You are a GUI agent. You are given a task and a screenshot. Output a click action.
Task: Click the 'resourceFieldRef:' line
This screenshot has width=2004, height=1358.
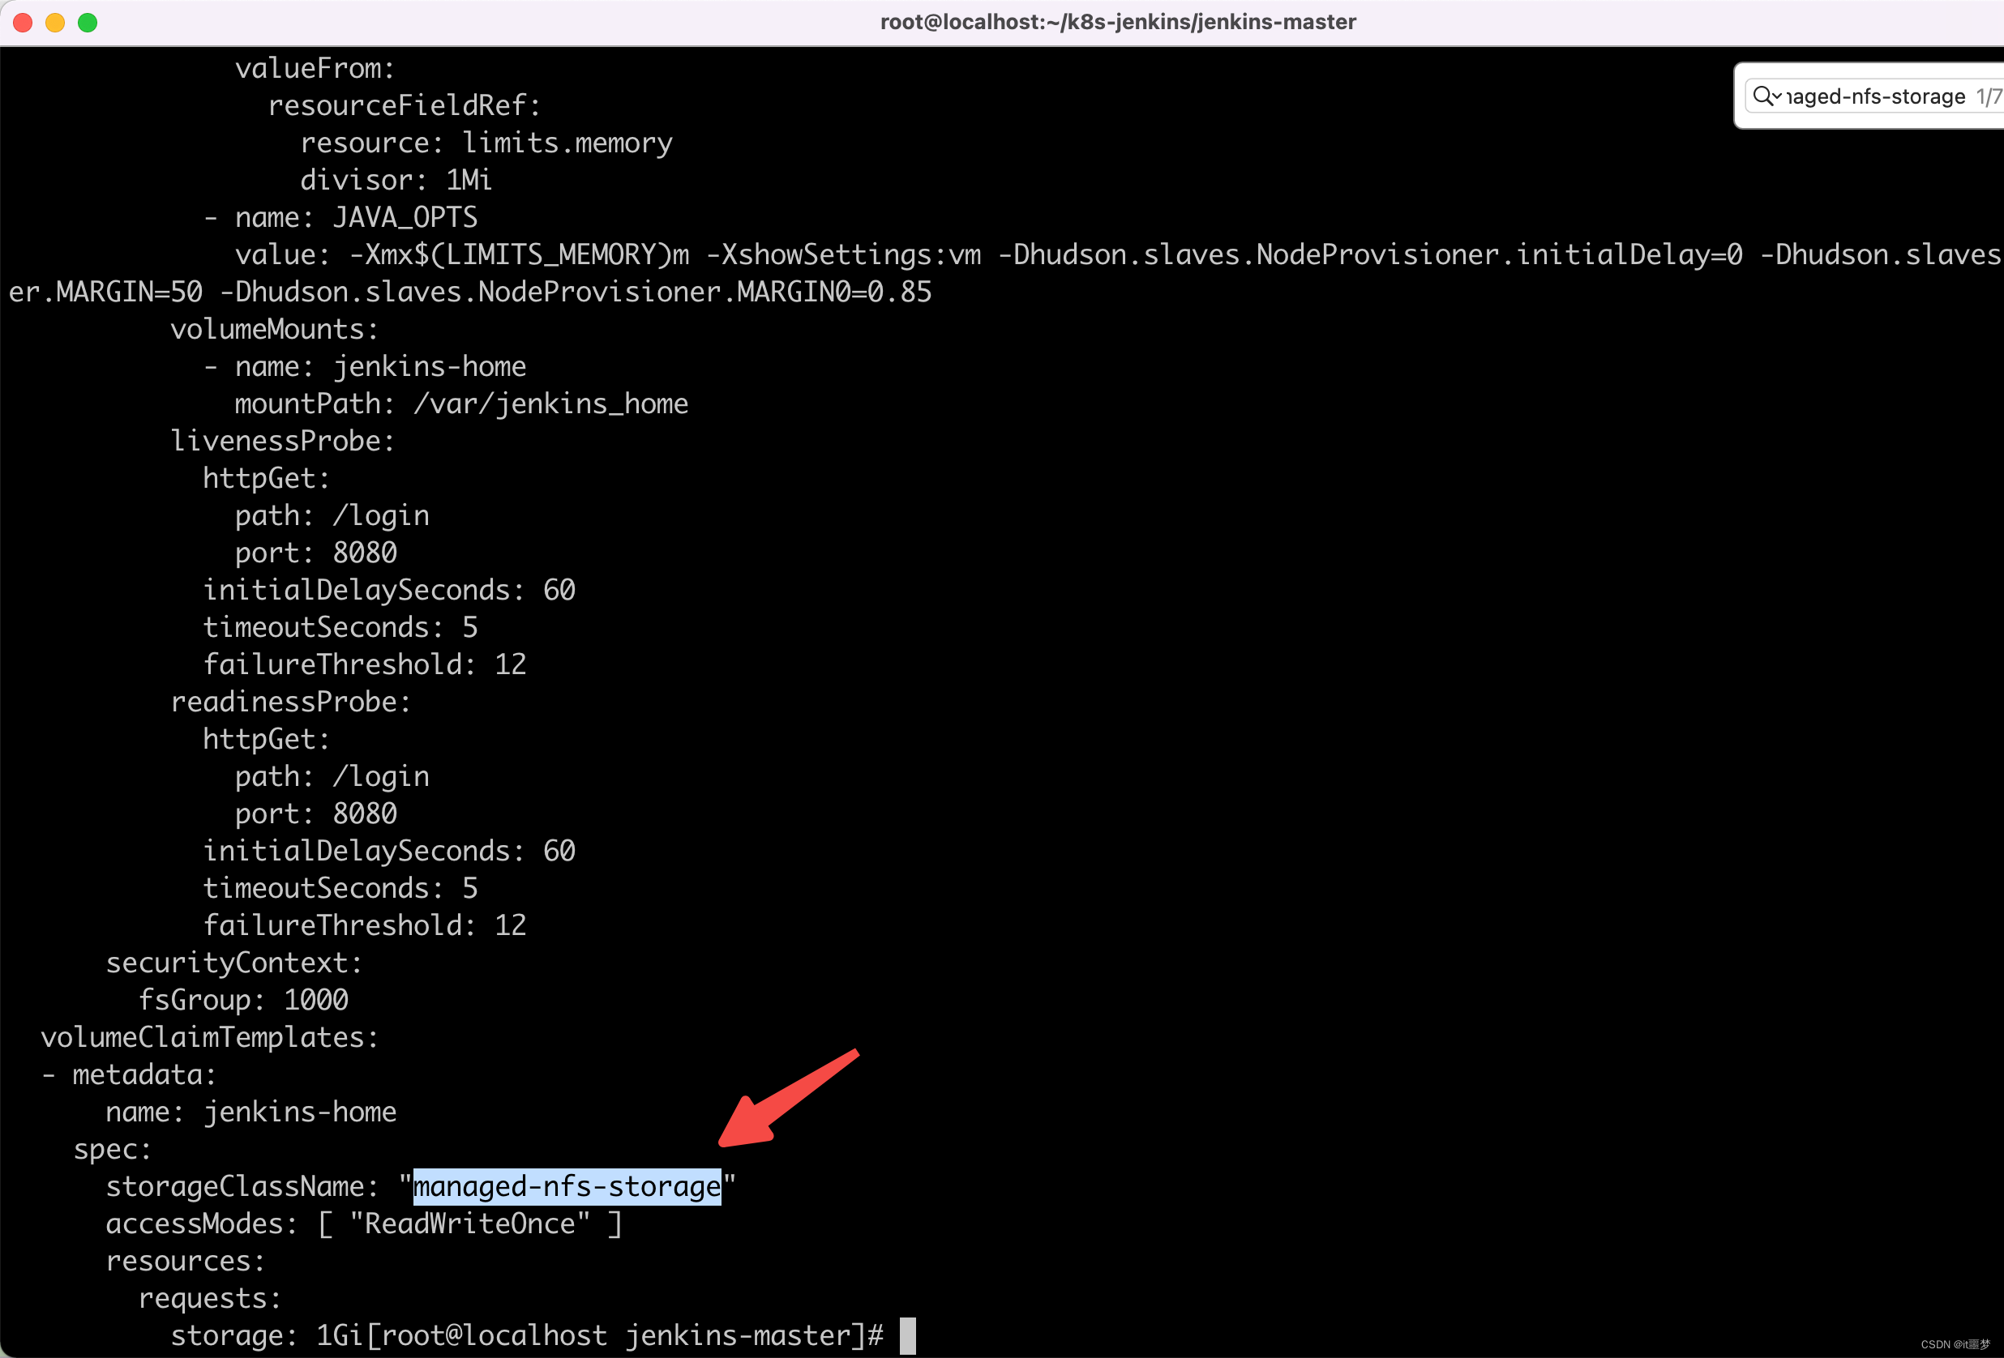point(405,105)
